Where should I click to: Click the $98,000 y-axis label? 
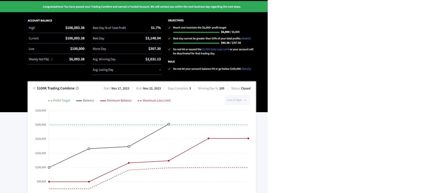[x=41, y=181]
